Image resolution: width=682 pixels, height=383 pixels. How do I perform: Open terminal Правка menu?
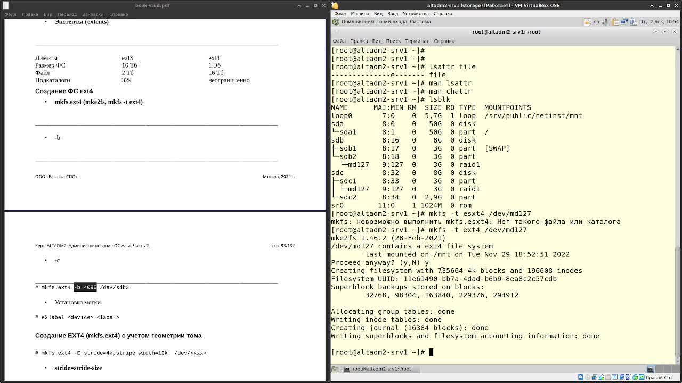pos(359,41)
